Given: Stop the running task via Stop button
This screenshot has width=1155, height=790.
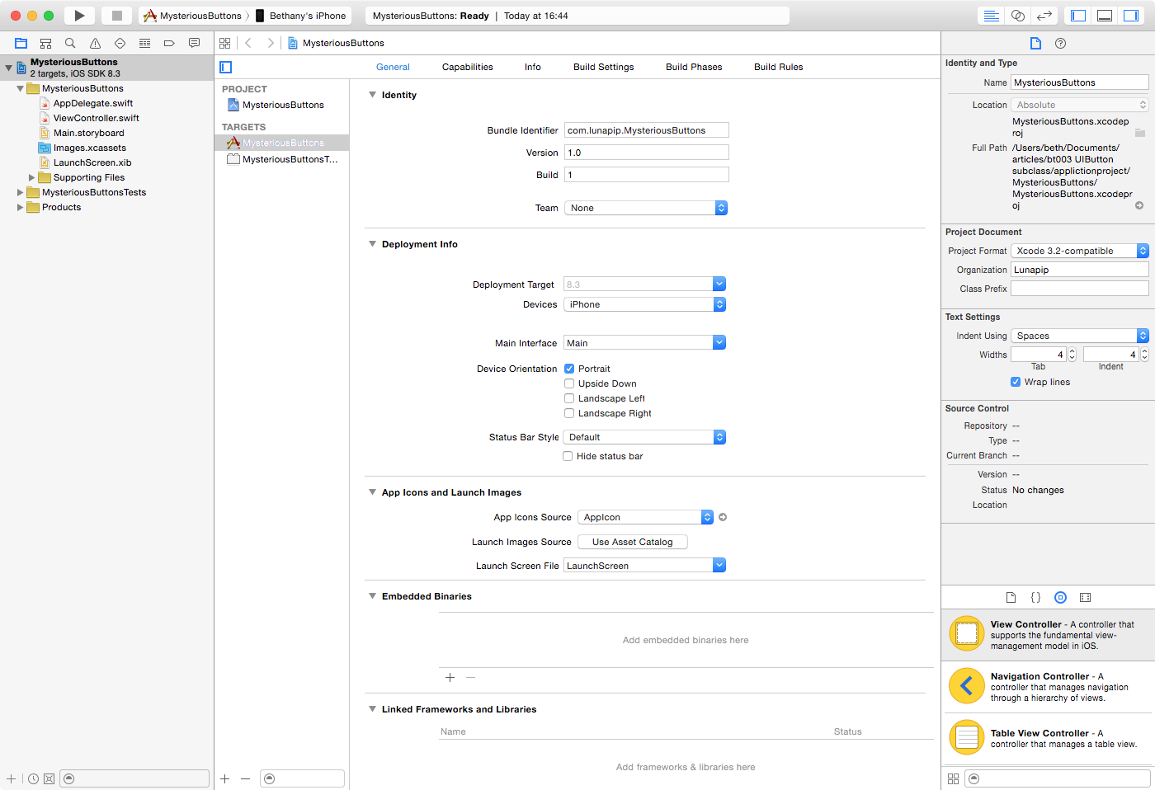Looking at the screenshot, I should pyautogui.click(x=116, y=16).
